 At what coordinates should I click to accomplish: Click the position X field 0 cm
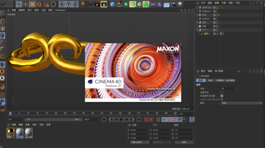[x=140, y=130]
